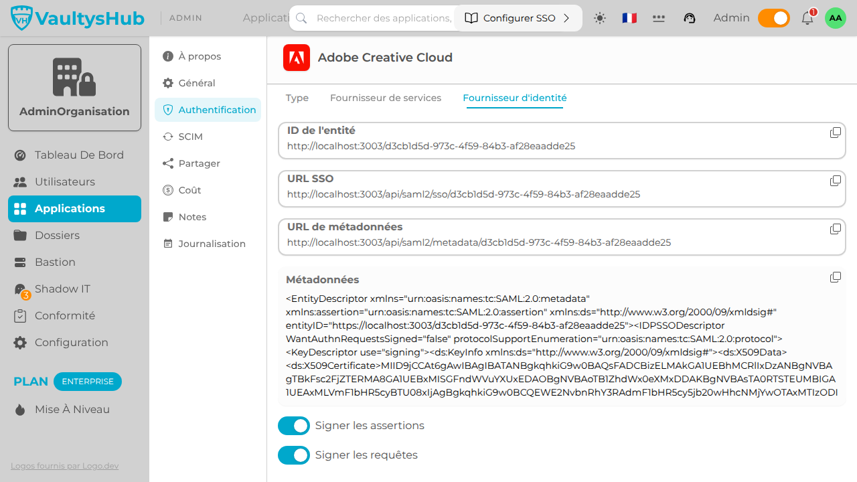Select the AdminOrganisation card
857x482 pixels.
point(74,88)
